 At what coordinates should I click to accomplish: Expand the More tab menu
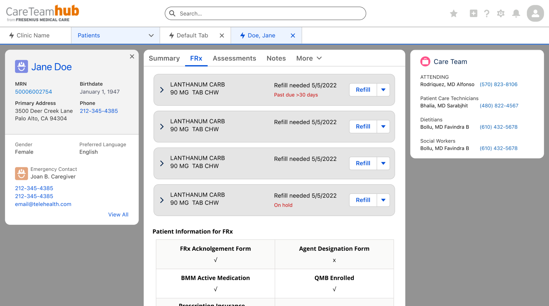(x=309, y=58)
